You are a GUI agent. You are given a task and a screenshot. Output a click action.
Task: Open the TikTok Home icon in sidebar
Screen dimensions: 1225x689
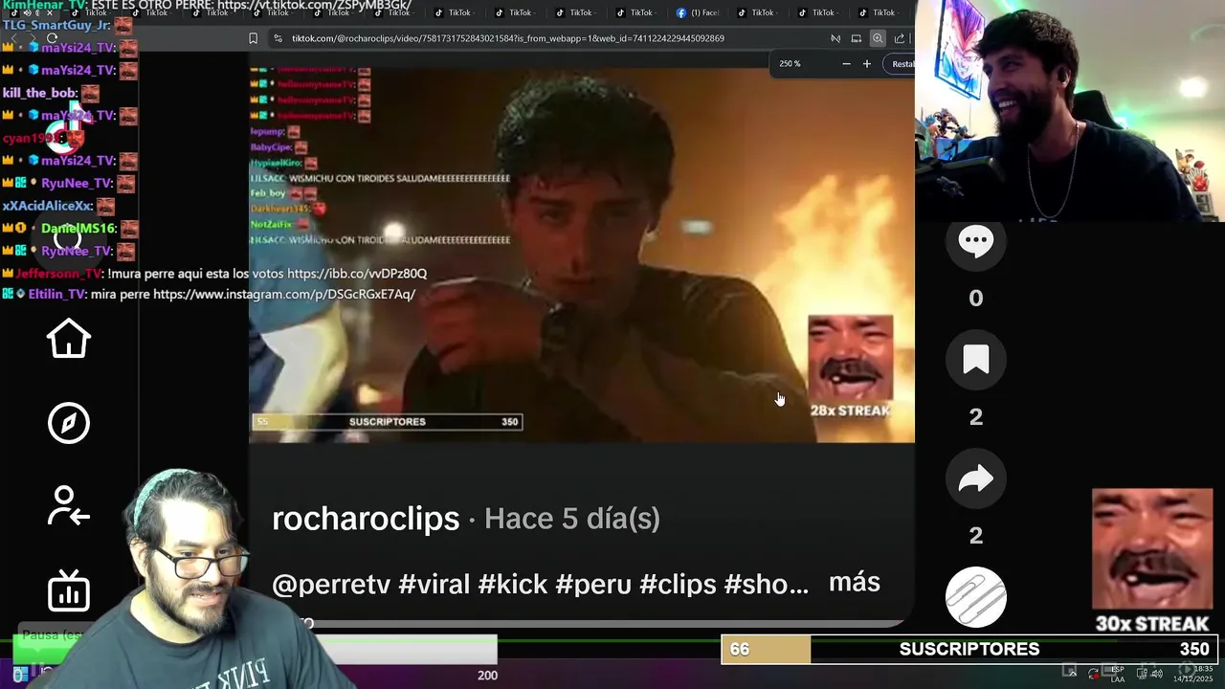coord(69,339)
